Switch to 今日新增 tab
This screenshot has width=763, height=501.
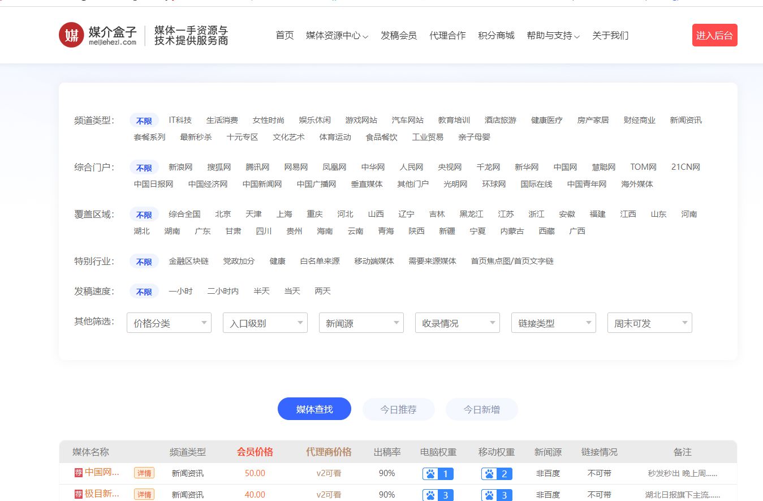[x=482, y=409]
